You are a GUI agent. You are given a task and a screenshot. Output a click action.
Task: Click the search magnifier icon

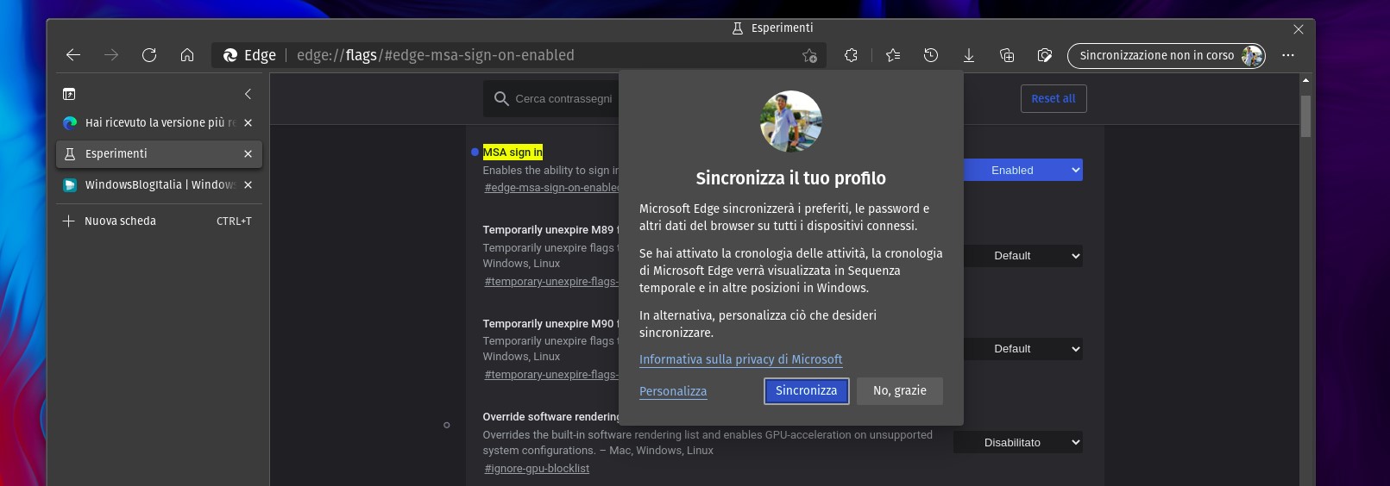(x=500, y=99)
